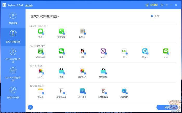Switch to Smart Recovery (智能恢復) tab
This screenshot has height=113, width=182.
[13, 18]
